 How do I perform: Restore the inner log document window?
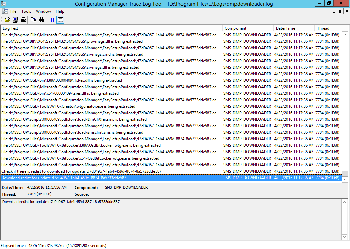click(x=340, y=11)
